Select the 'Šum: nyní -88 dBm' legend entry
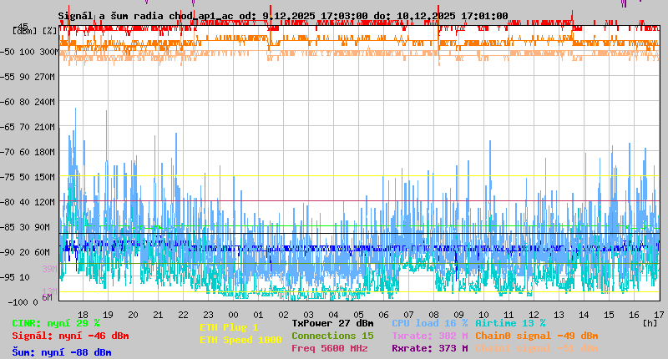This screenshot has width=668, height=359. click(x=62, y=352)
